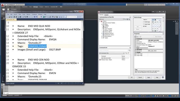Click the TextPad editor vertical scrollbar
This screenshot has height=101, width=180.
(82, 50)
